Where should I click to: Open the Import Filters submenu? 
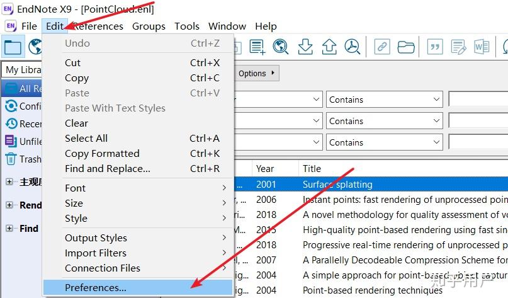138,253
